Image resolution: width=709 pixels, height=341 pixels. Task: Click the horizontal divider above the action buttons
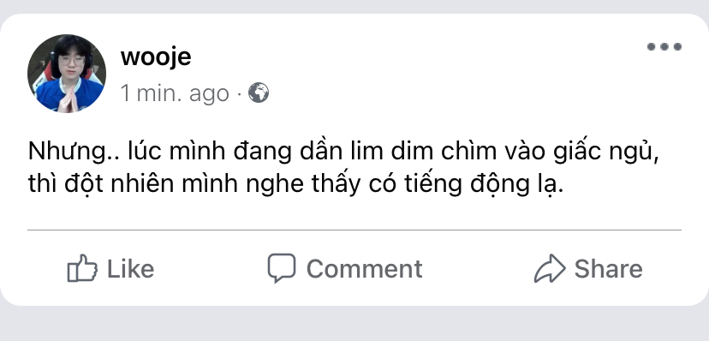pos(354,230)
